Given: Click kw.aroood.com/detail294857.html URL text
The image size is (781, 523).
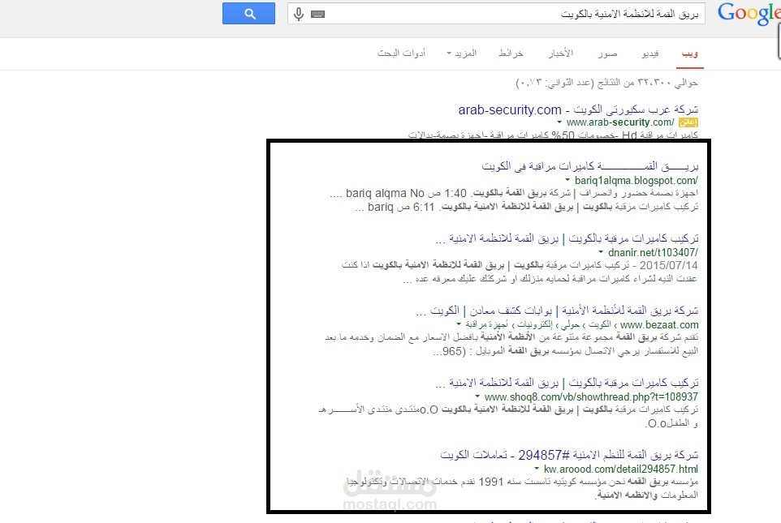Looking at the screenshot, I should 620,469.
